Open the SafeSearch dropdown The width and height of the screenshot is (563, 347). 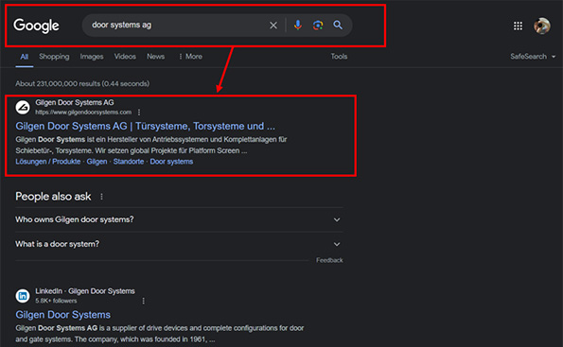point(533,57)
